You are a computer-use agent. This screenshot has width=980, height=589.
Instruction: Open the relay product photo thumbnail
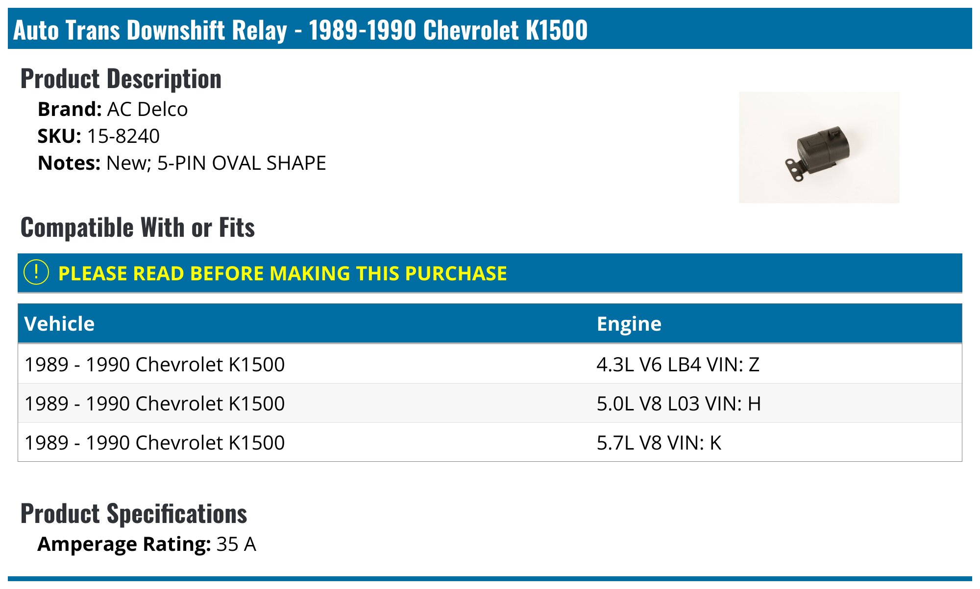pyautogui.click(x=819, y=147)
